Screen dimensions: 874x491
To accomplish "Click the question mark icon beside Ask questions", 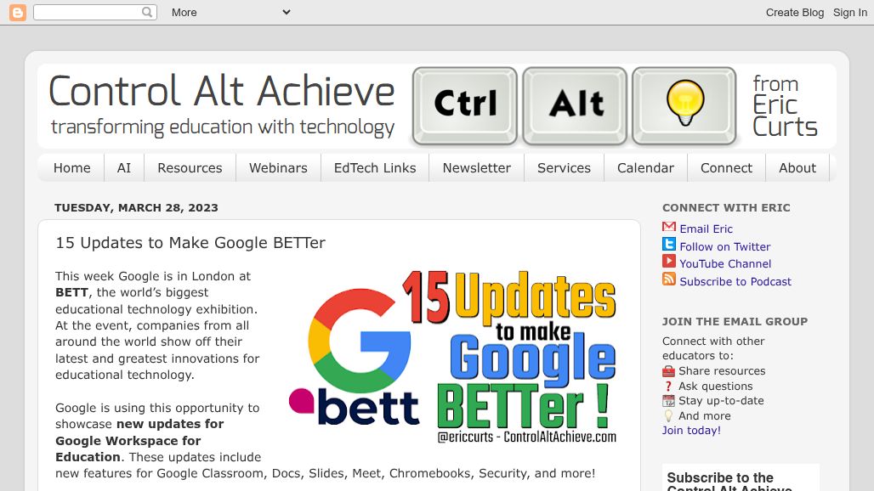I will (x=668, y=386).
